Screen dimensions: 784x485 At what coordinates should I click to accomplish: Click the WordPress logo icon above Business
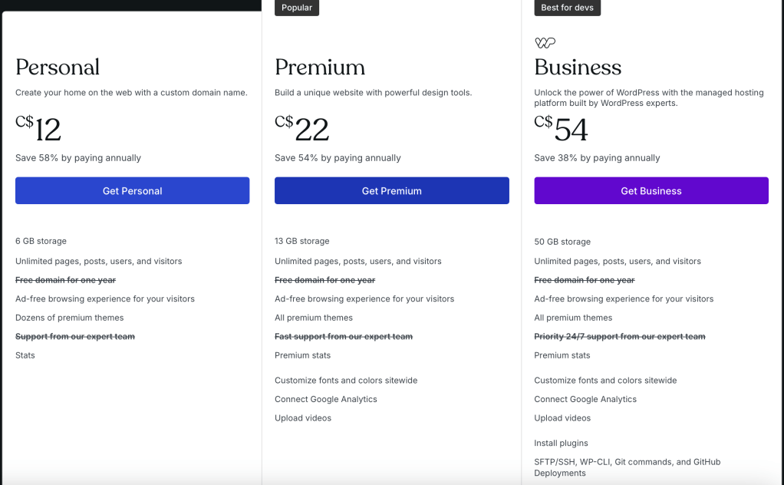[545, 43]
